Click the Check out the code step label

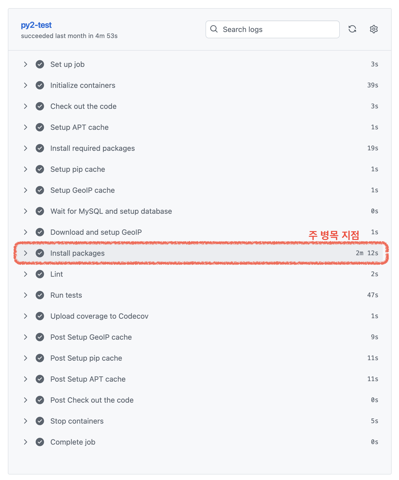(x=83, y=106)
